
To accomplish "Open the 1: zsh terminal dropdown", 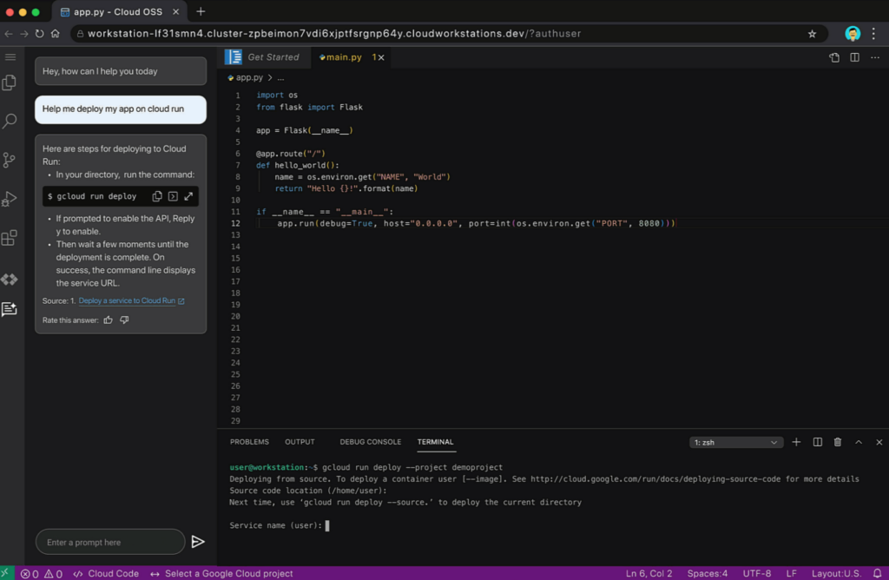I will [736, 442].
